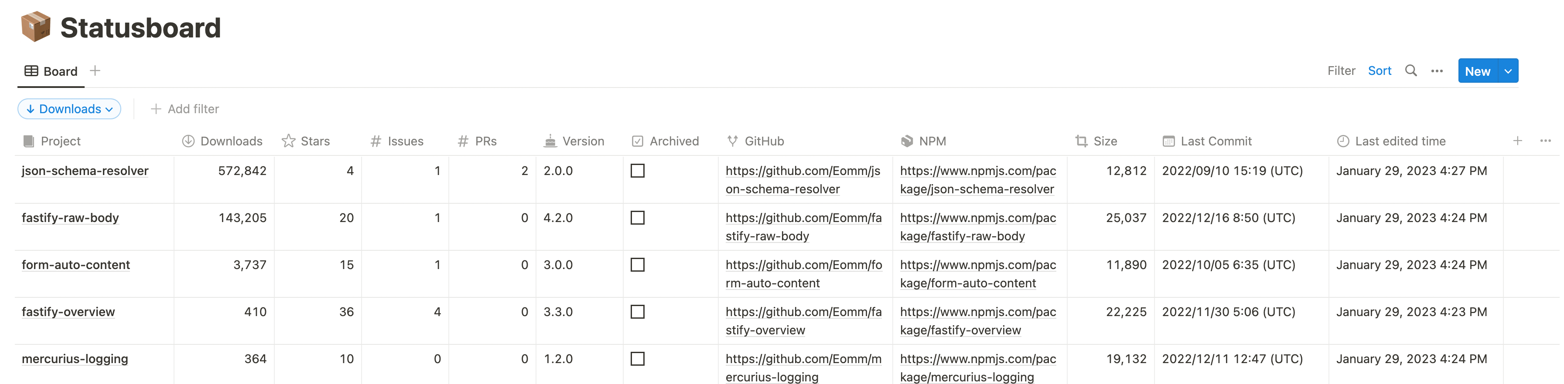Select size cell 12,812
The width and height of the screenshot is (1564, 384).
[1110, 179]
